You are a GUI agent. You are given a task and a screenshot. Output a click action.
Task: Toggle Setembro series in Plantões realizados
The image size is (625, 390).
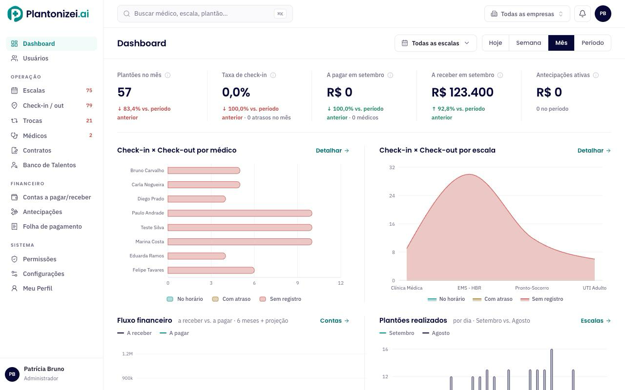click(x=396, y=333)
